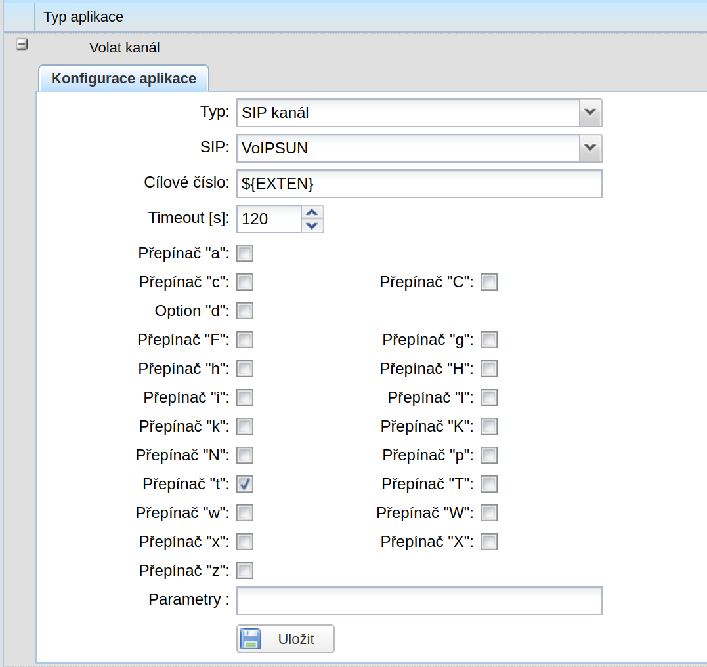Enable Option "d" checkbox

coord(245,311)
